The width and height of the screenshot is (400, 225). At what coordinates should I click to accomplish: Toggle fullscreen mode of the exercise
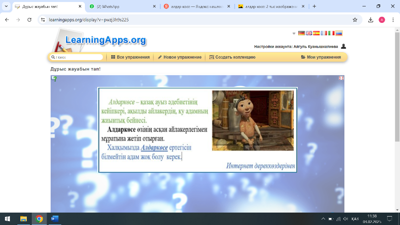[341, 78]
